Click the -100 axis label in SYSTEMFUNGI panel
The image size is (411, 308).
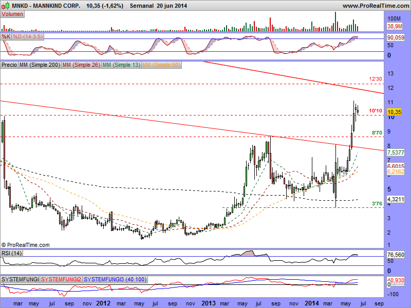point(393,294)
